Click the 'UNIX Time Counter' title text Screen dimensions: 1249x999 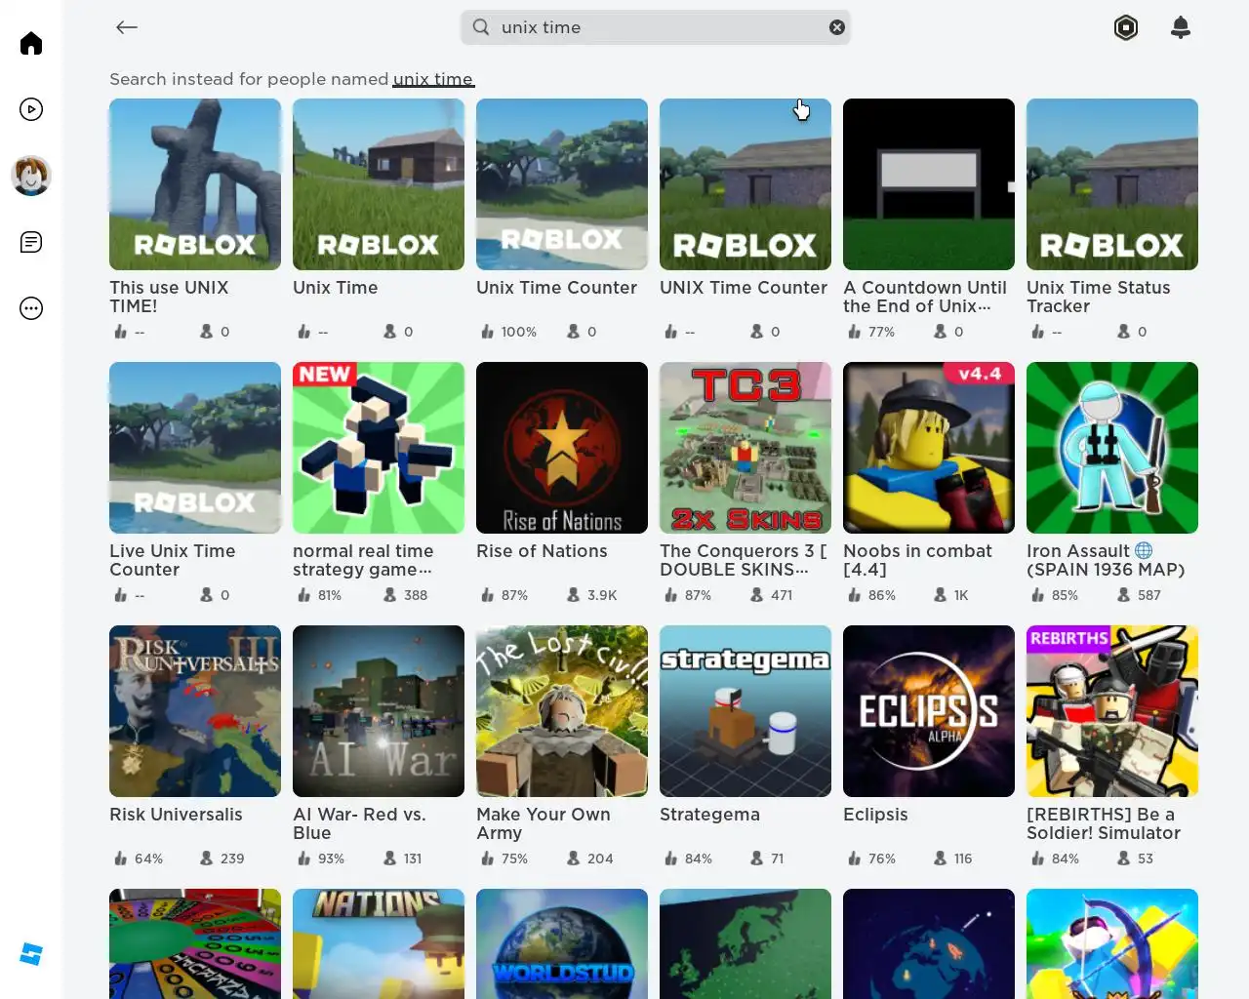tap(744, 288)
